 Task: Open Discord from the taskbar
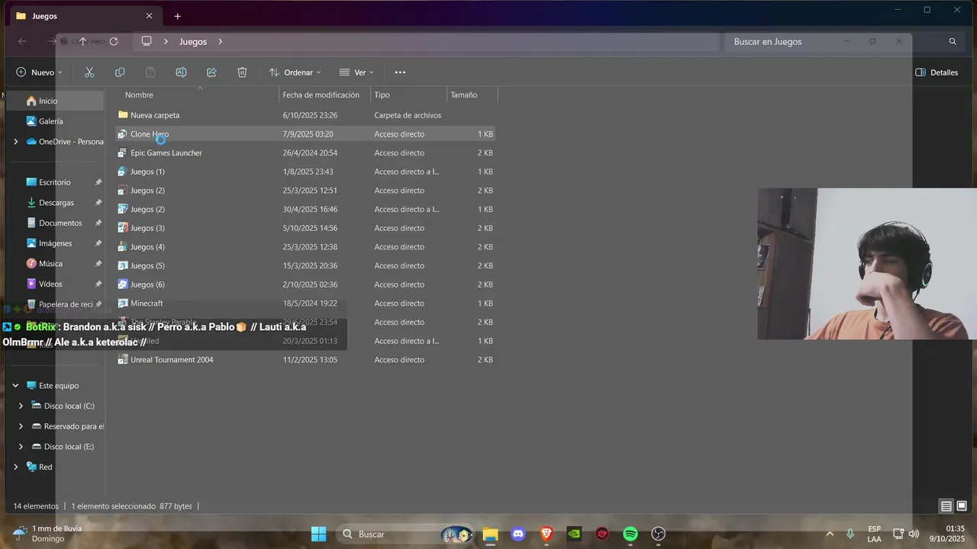518,534
